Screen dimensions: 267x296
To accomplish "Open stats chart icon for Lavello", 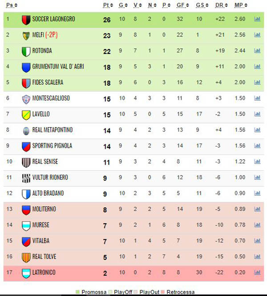I will click(x=257, y=114).
